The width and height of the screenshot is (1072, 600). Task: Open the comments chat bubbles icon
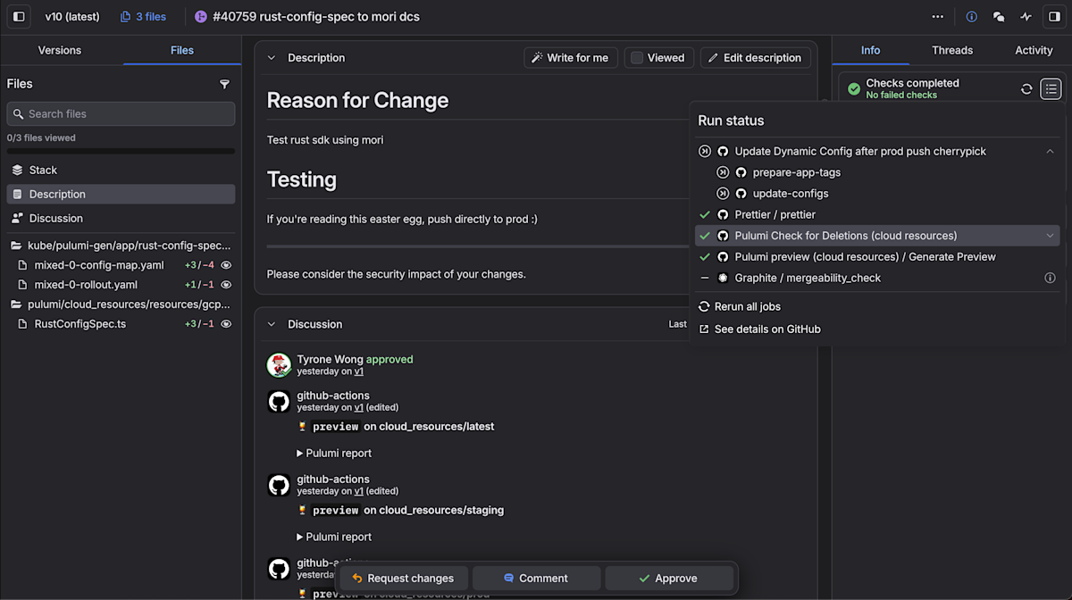pyautogui.click(x=999, y=17)
